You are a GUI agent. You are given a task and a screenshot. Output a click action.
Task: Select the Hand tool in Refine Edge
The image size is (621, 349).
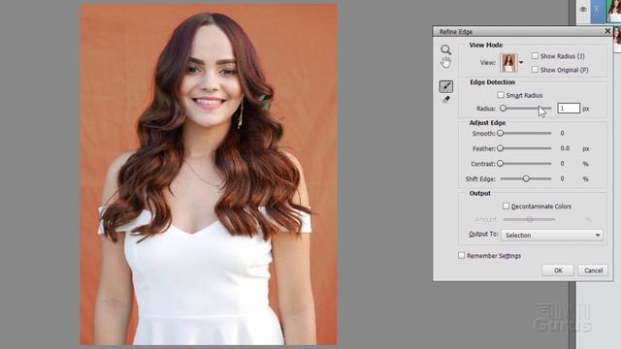point(446,62)
